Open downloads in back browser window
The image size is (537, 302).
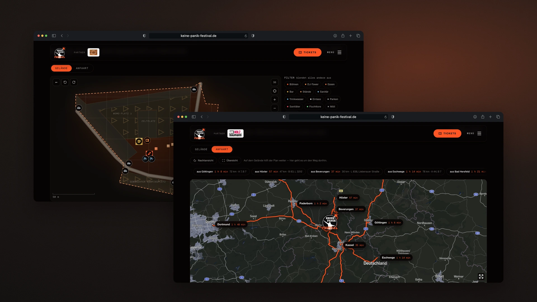335,36
